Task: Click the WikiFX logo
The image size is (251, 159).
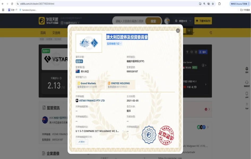Action: point(49,21)
